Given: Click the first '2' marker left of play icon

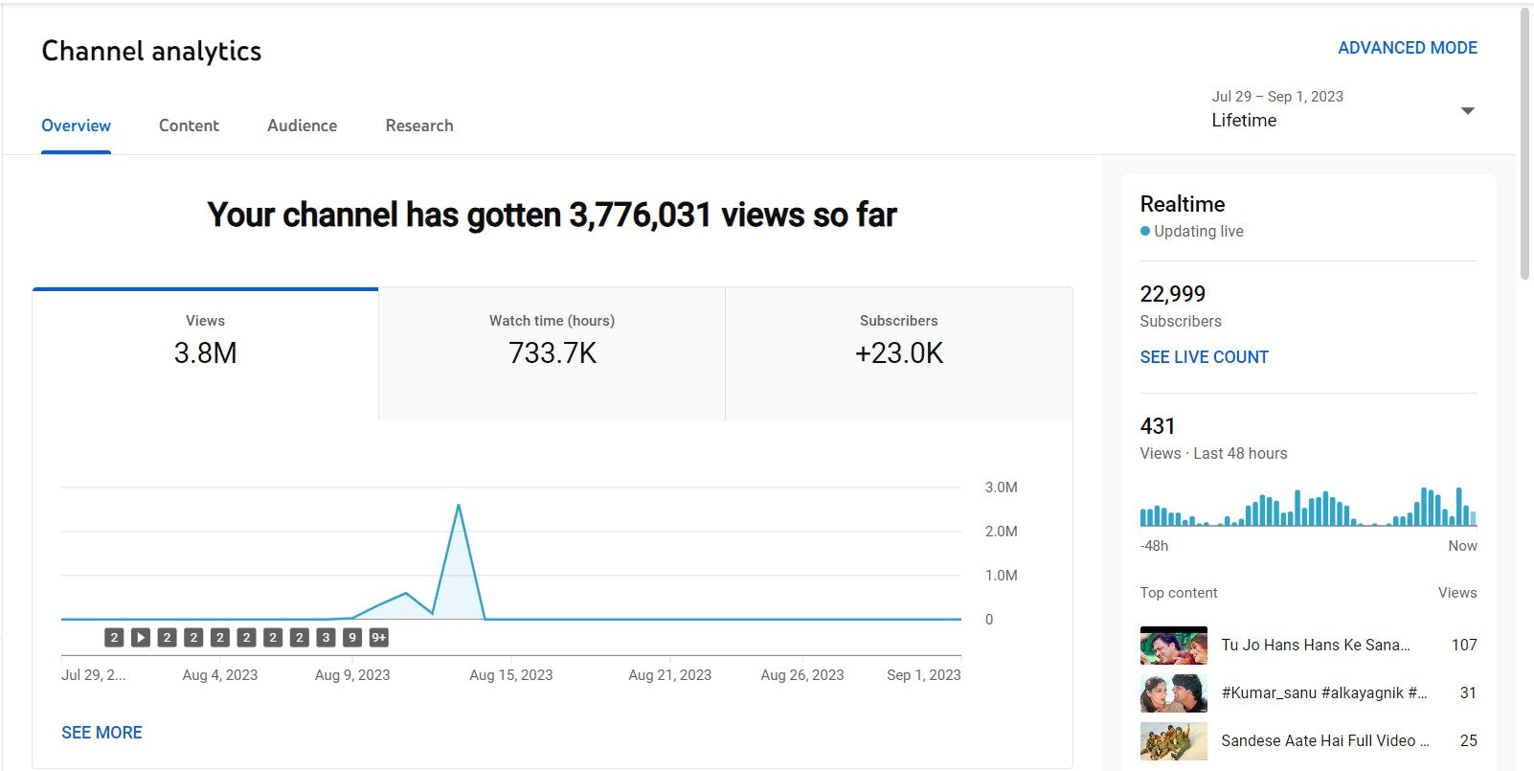Looking at the screenshot, I should [114, 637].
